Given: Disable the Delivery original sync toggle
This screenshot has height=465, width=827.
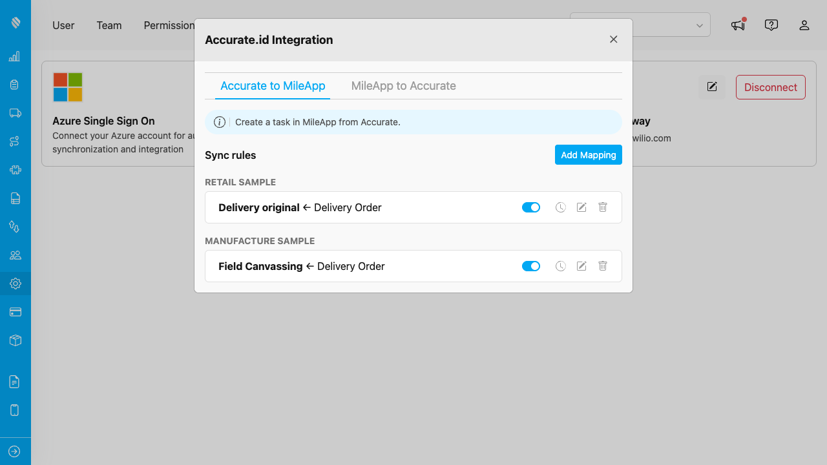Looking at the screenshot, I should click(531, 207).
